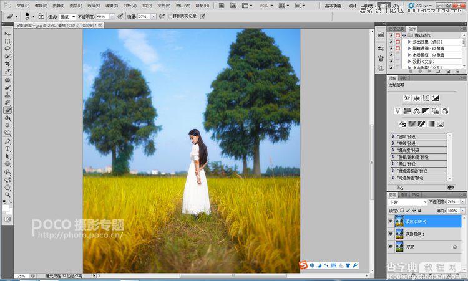468x281 pixels.
Task: Select the Spot Healing Brush tool
Action: pyautogui.click(x=7, y=80)
